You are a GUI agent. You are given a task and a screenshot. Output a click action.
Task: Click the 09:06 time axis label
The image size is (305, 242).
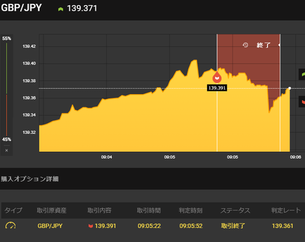(295, 157)
